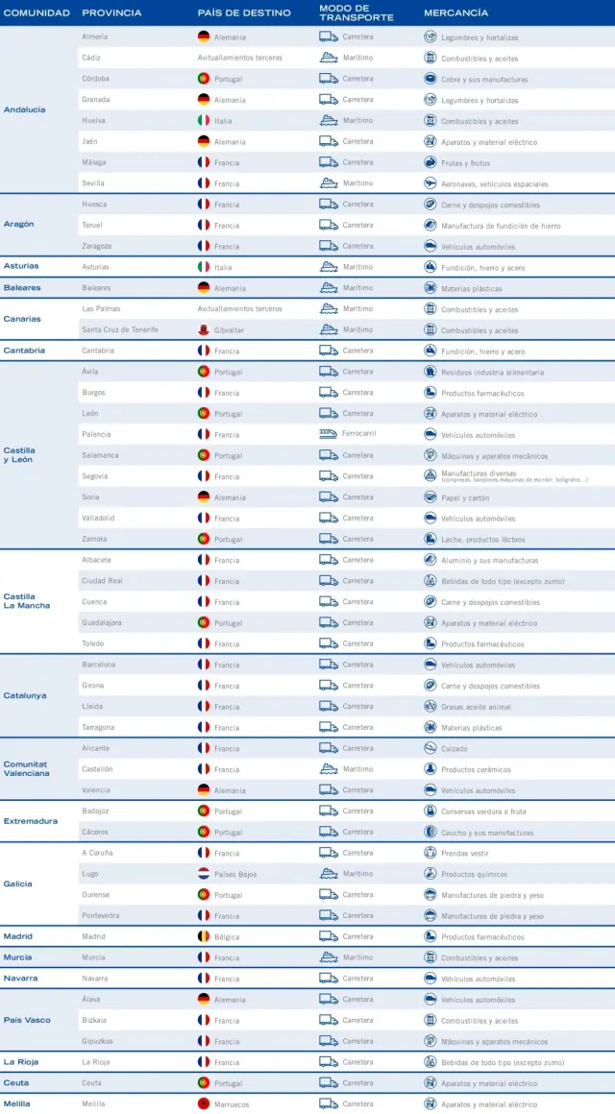This screenshot has width=615, height=1114.
Task: Click the País Vasco community label
Action: tap(27, 1020)
